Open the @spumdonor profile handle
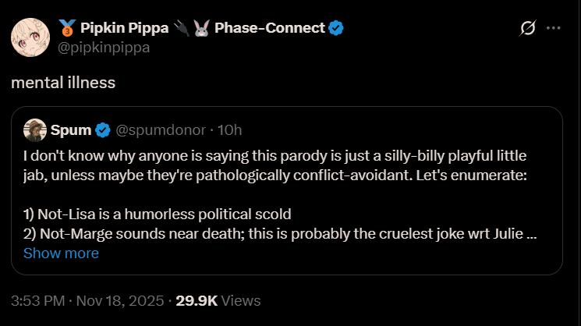The width and height of the screenshot is (581, 326). [x=161, y=130]
